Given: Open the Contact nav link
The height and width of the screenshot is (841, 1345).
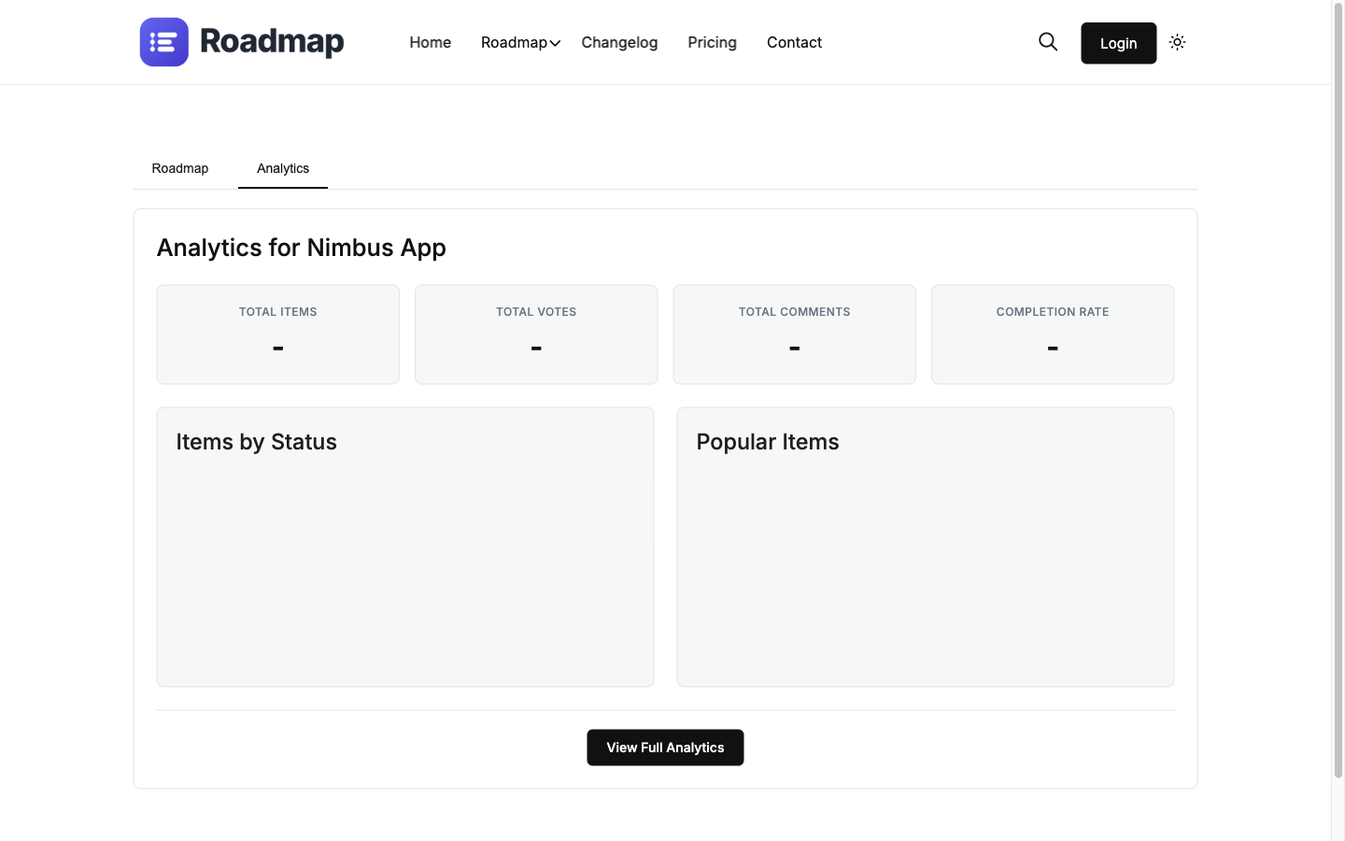Looking at the screenshot, I should pos(794,42).
